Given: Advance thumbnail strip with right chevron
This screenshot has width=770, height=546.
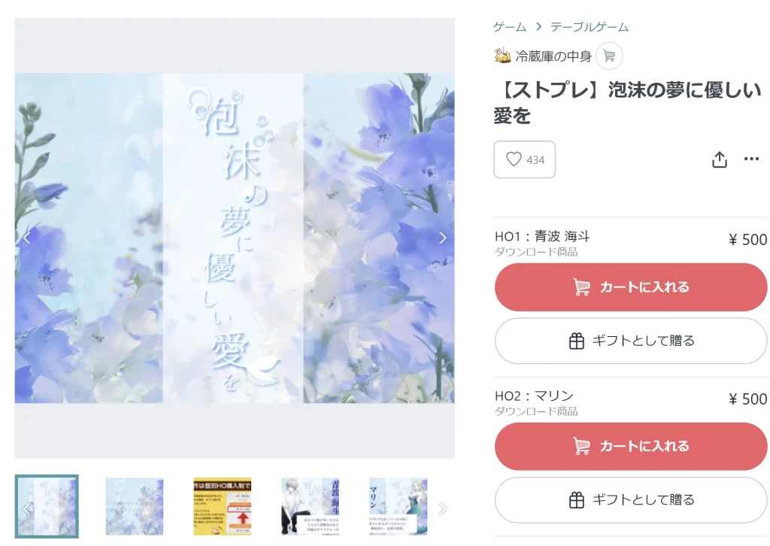Looking at the screenshot, I should (442, 508).
